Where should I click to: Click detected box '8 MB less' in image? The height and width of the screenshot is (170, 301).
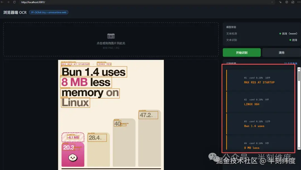click(x=86, y=82)
